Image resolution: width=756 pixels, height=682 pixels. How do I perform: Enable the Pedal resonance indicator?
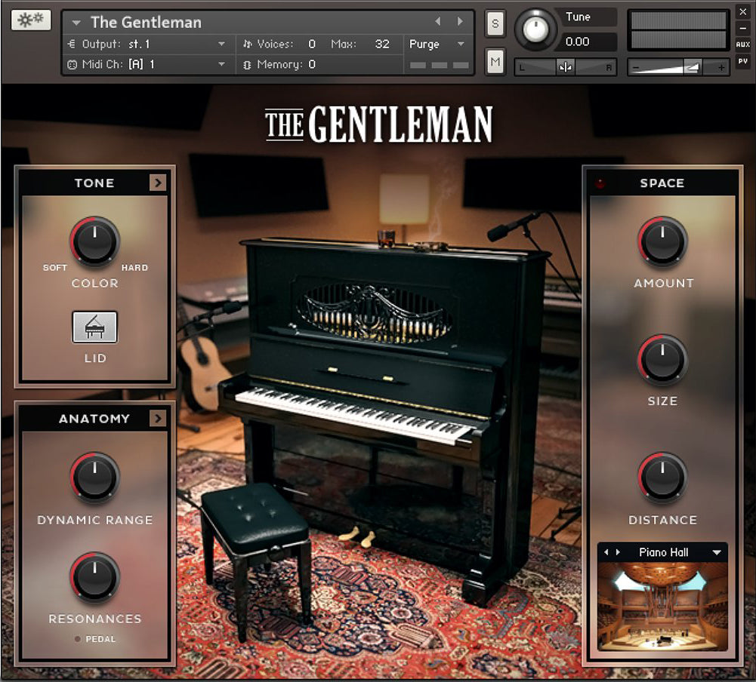click(x=77, y=639)
